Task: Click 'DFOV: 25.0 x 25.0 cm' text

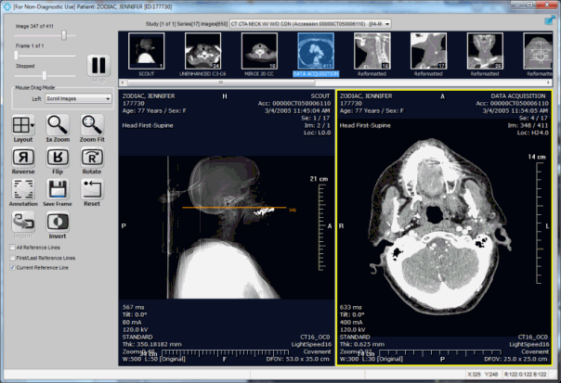Action: (x=515, y=359)
